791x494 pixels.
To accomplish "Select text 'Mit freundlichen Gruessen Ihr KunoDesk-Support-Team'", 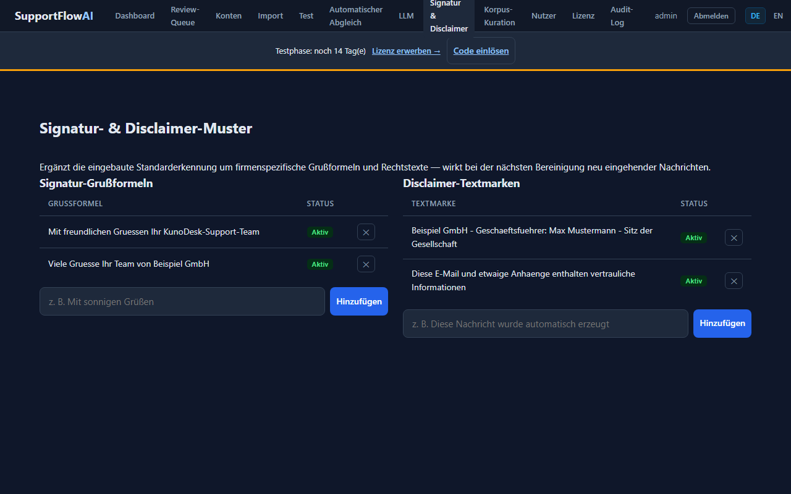I will tap(154, 232).
